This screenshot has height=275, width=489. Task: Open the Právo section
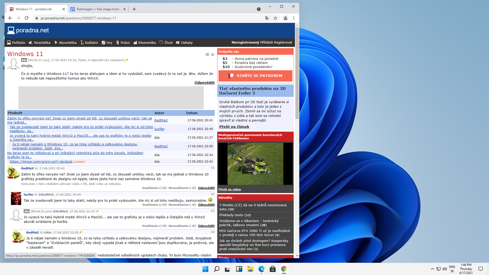coord(123,42)
